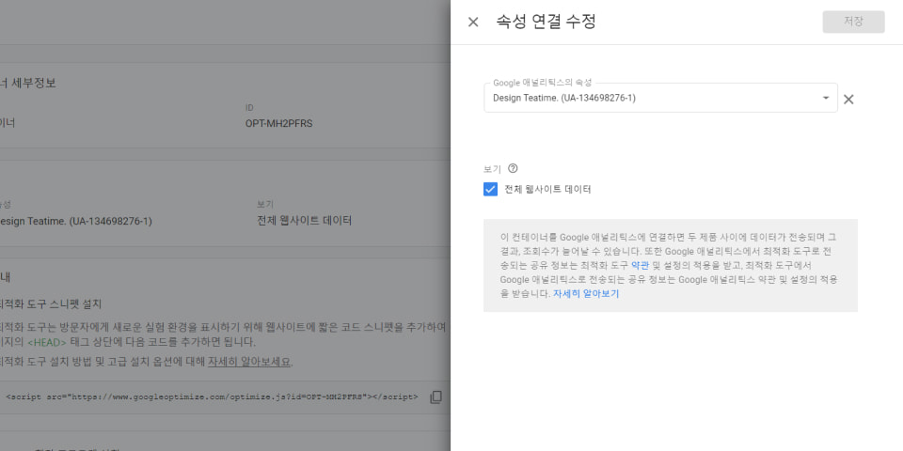
Task: Click Design Teatime property text in background
Action: coord(75,222)
